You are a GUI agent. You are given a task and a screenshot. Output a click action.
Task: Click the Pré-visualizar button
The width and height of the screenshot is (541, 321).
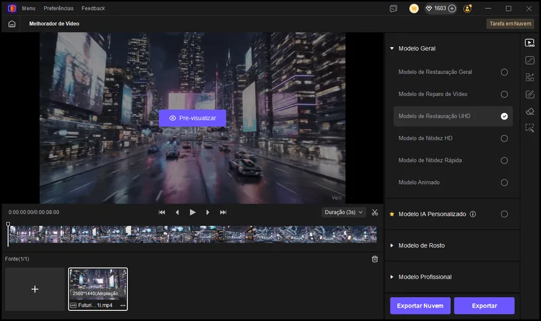pos(192,118)
